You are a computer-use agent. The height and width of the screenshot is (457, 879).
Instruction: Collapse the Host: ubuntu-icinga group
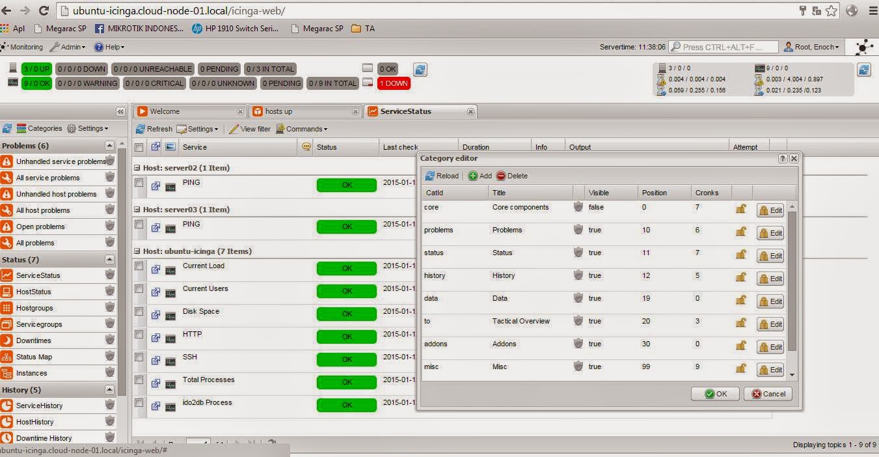[137, 251]
